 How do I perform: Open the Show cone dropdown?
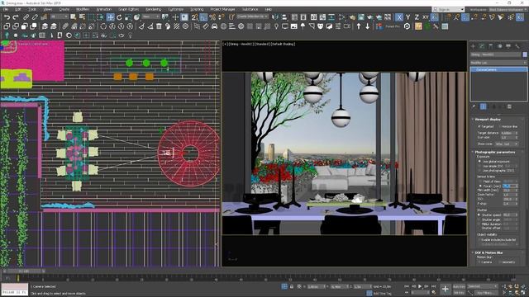506,144
